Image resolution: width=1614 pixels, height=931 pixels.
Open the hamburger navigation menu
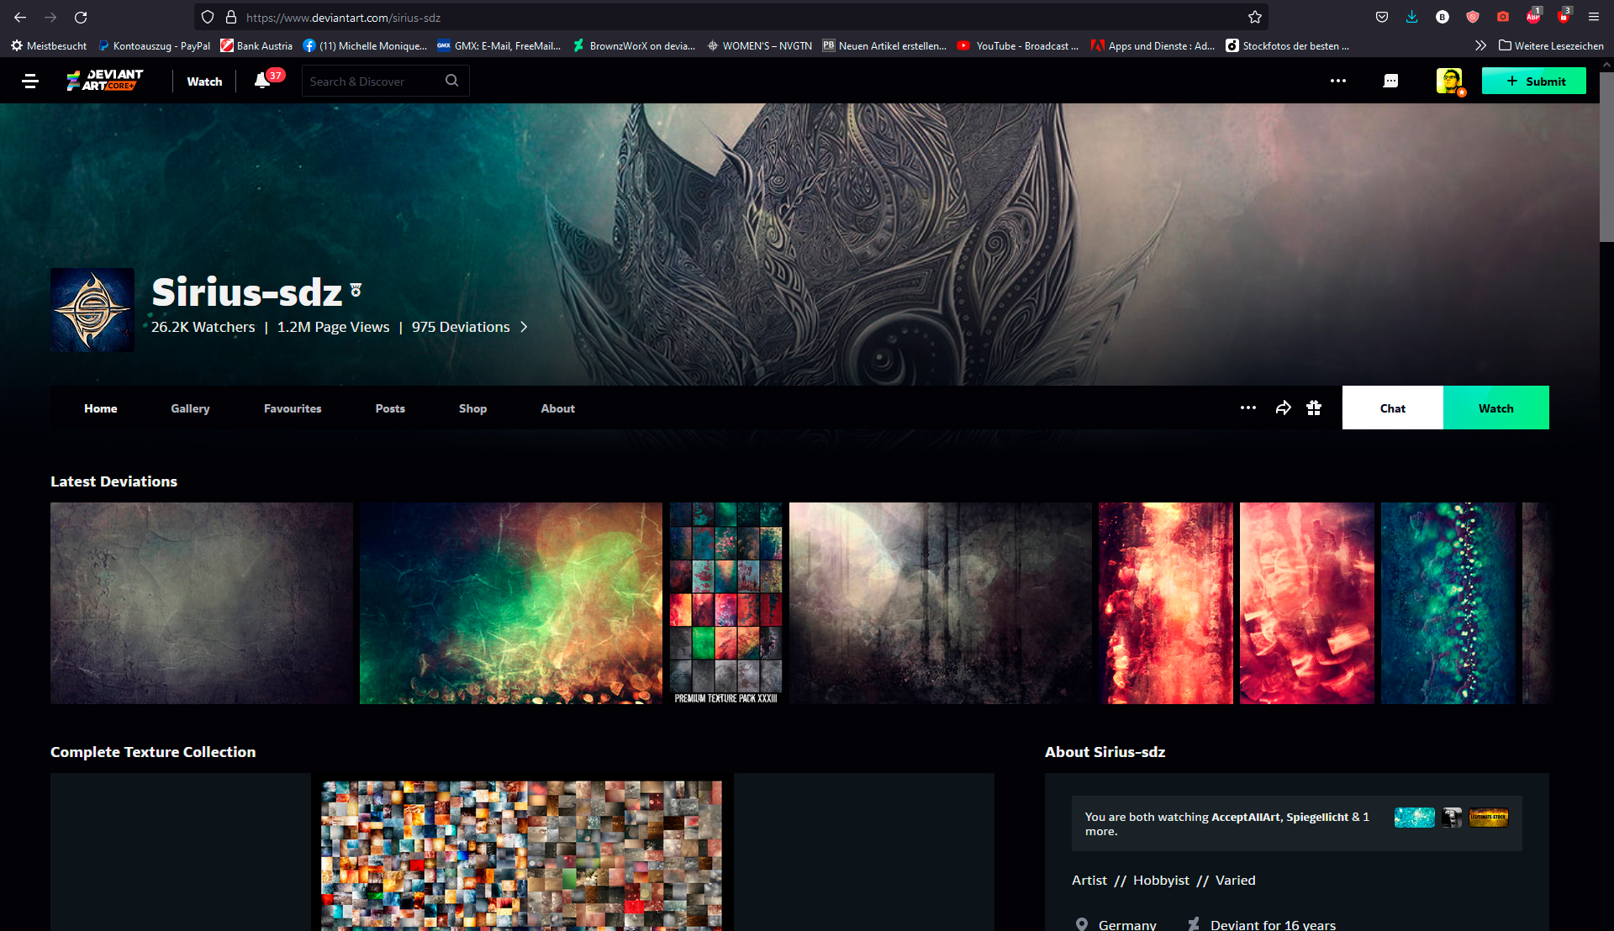[30, 82]
